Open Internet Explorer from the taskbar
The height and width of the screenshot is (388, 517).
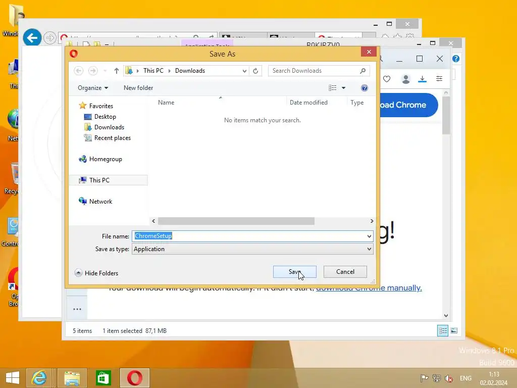(x=39, y=378)
